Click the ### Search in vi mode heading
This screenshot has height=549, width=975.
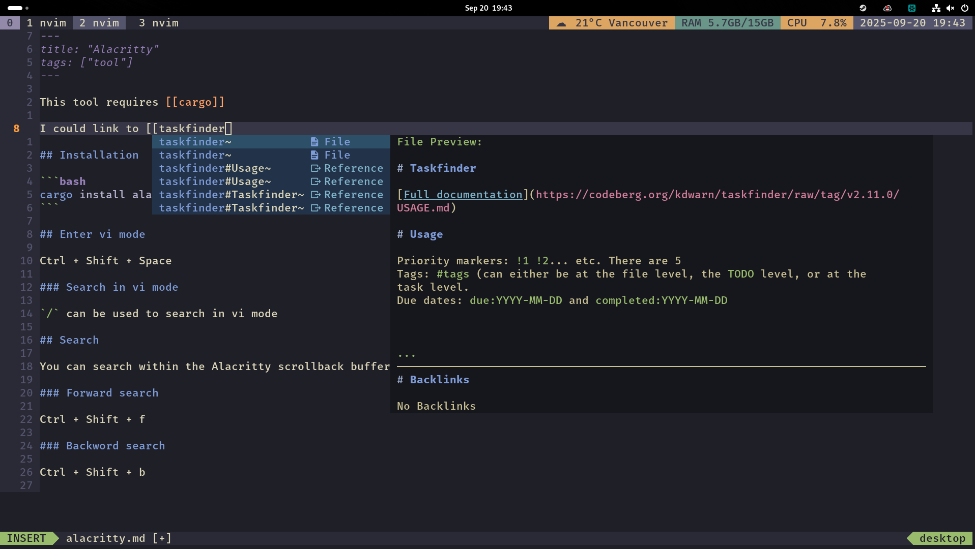(x=109, y=287)
